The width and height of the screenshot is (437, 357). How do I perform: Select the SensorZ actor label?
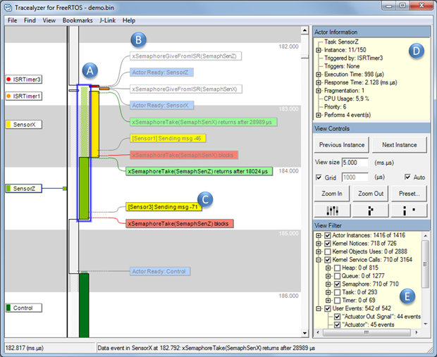tap(24, 189)
